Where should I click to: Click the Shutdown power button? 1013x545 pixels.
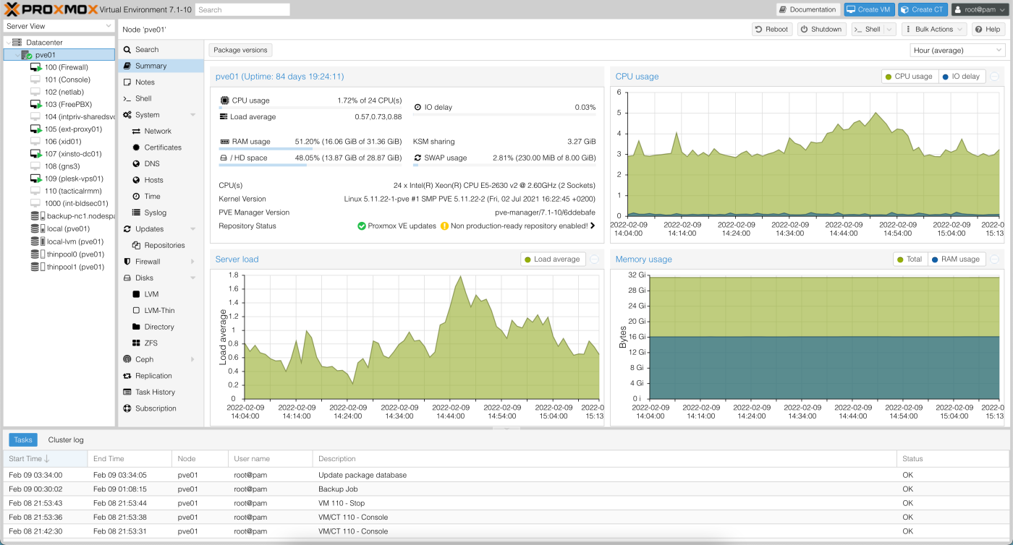(x=821, y=29)
